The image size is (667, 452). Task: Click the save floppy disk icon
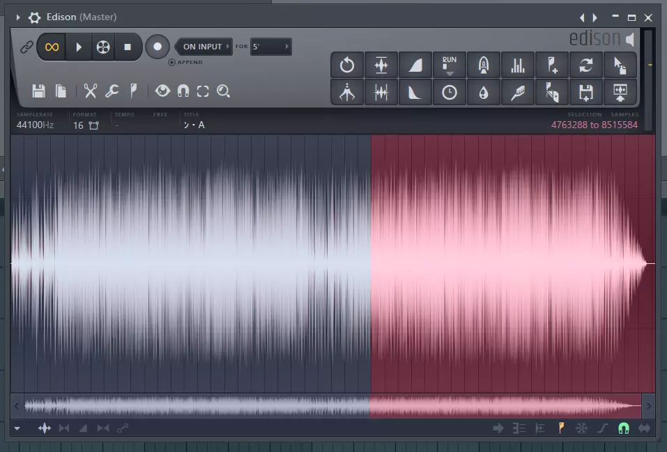point(39,91)
